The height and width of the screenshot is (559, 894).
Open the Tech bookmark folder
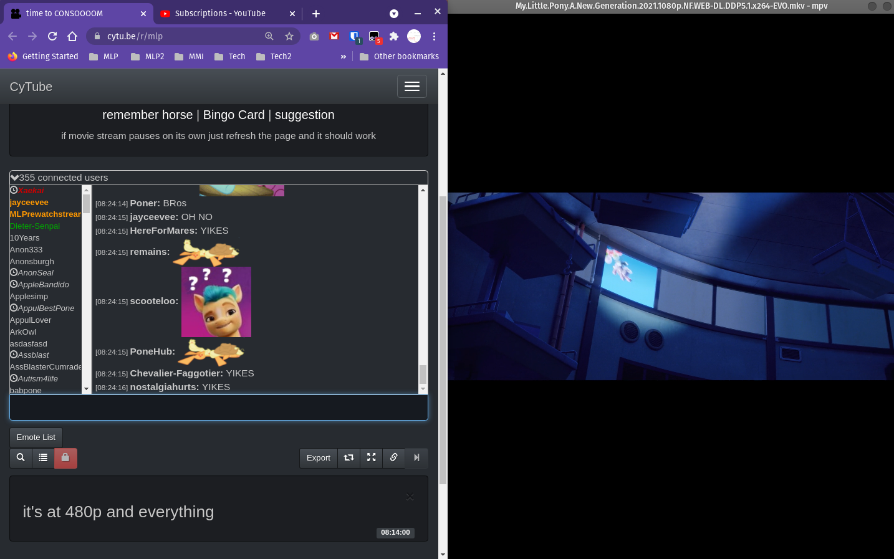[x=229, y=56]
